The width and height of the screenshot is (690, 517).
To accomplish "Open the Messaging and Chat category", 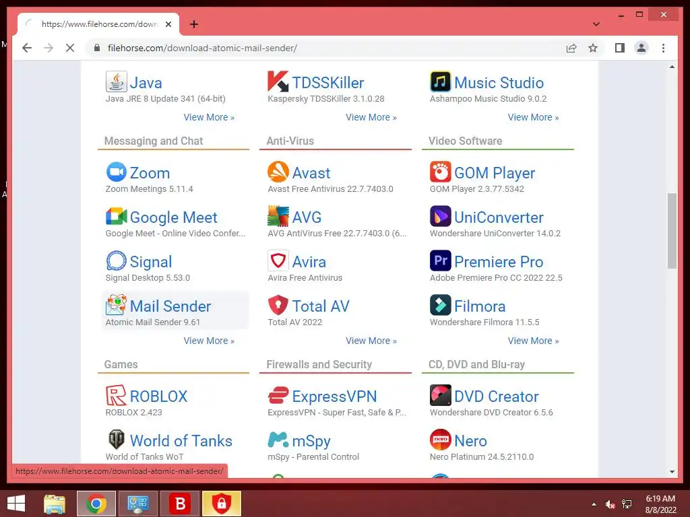I will (x=154, y=141).
